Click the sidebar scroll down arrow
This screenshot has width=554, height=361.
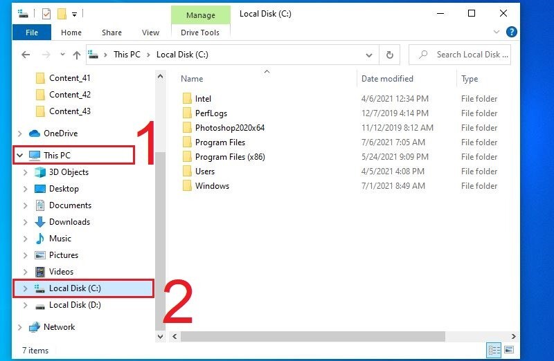[x=160, y=336]
